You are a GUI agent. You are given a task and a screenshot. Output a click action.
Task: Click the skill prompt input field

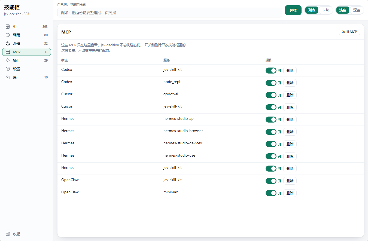(170, 13)
